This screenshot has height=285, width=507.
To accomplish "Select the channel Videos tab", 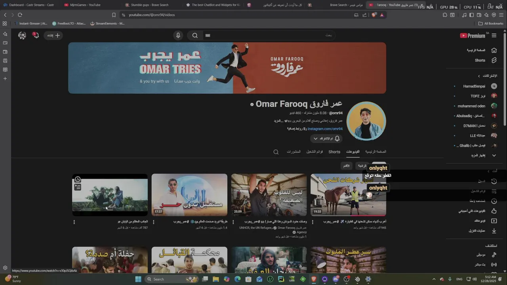I will click(x=353, y=152).
